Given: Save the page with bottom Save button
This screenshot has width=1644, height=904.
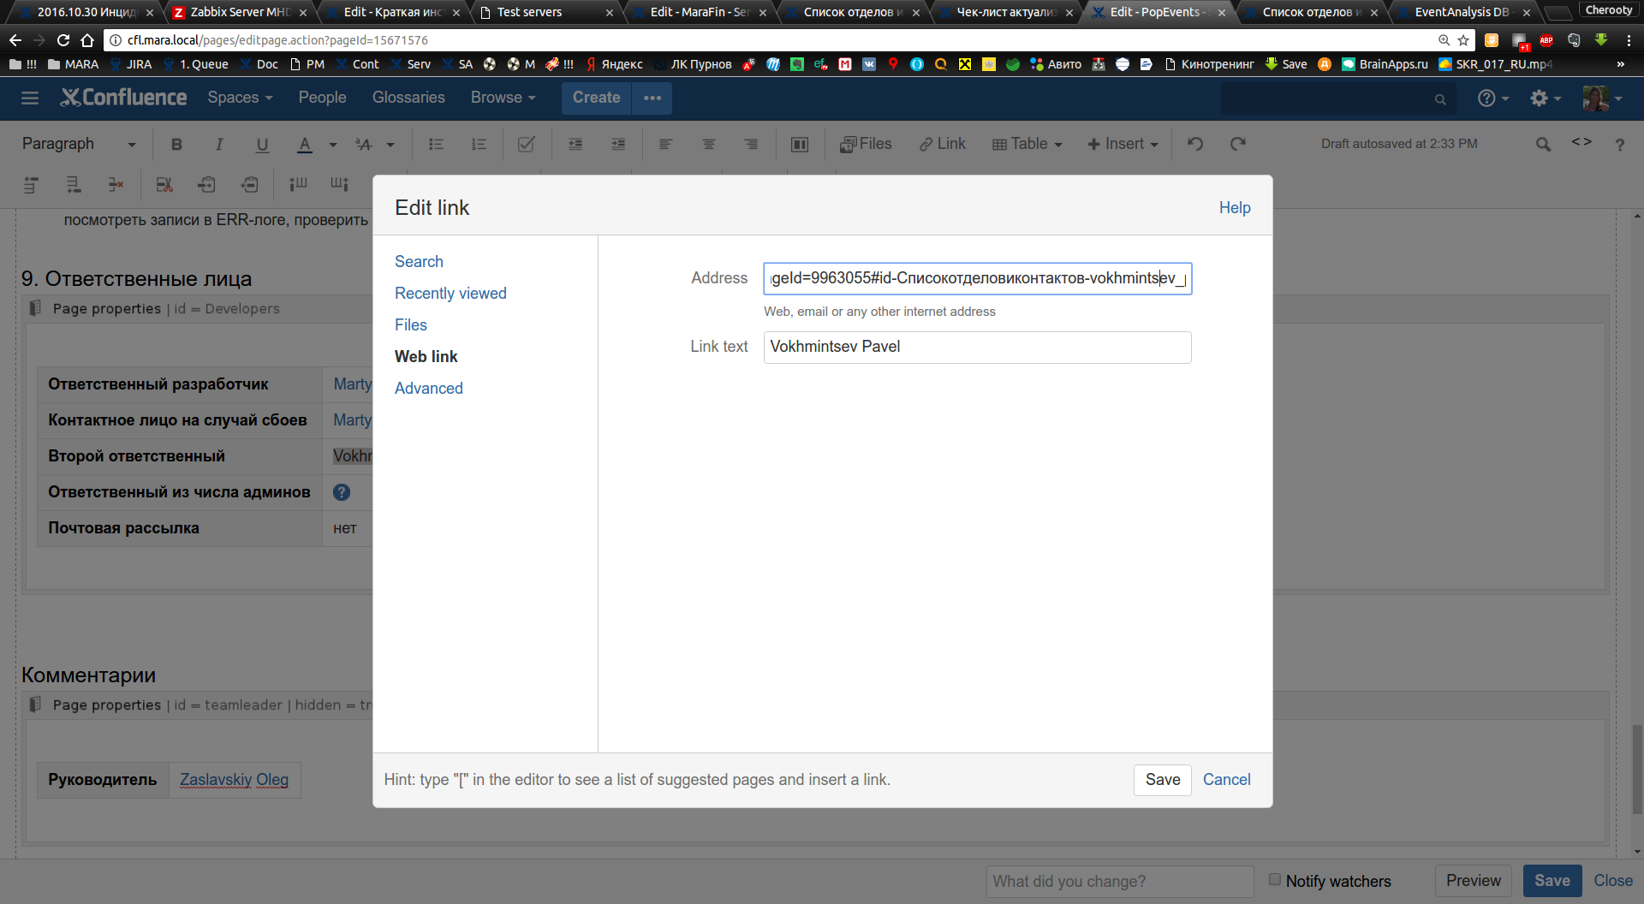Looking at the screenshot, I should 1552,881.
